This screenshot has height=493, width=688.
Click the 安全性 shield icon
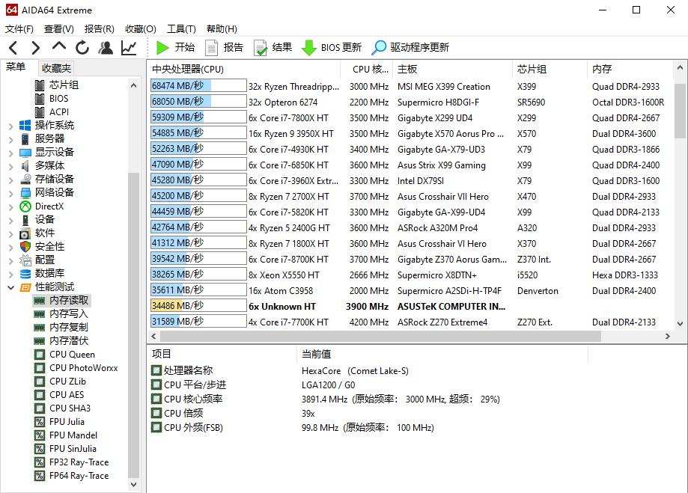coord(25,247)
